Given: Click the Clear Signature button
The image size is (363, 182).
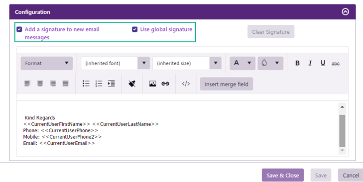Looking at the screenshot, I should [271, 32].
